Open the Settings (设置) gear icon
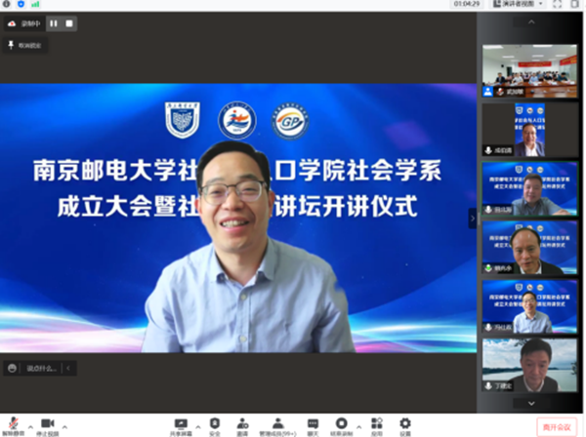 [x=404, y=423]
